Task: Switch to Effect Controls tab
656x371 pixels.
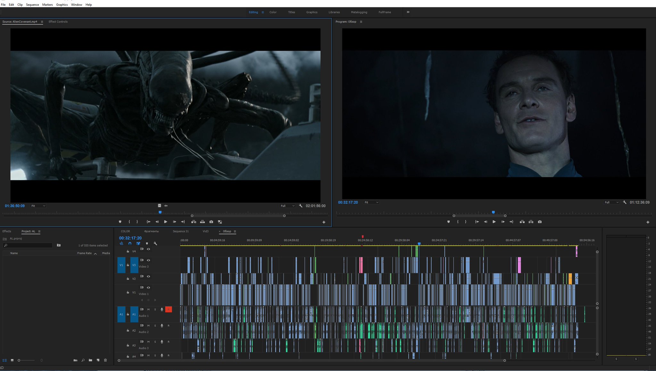Action: 58,22
